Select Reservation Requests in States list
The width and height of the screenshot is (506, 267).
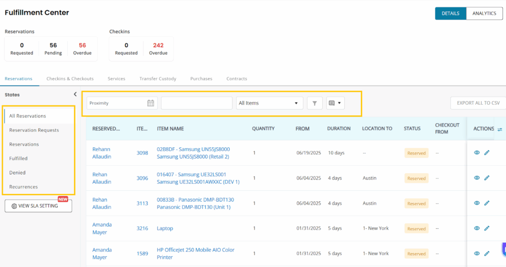[34, 130]
